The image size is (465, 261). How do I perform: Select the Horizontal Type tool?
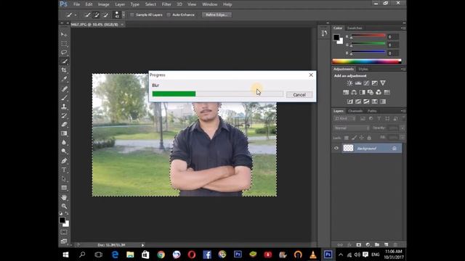tap(64, 170)
